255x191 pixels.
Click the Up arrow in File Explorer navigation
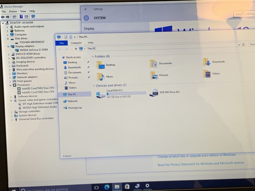(x=76, y=49)
